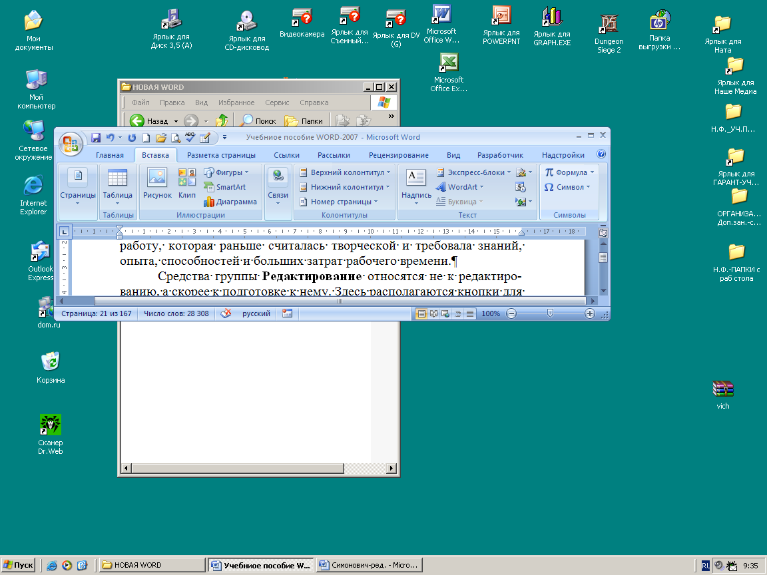Viewport: 767px width, 575px height.
Task: Open Номер страницы dropdown
Action: tap(338, 202)
